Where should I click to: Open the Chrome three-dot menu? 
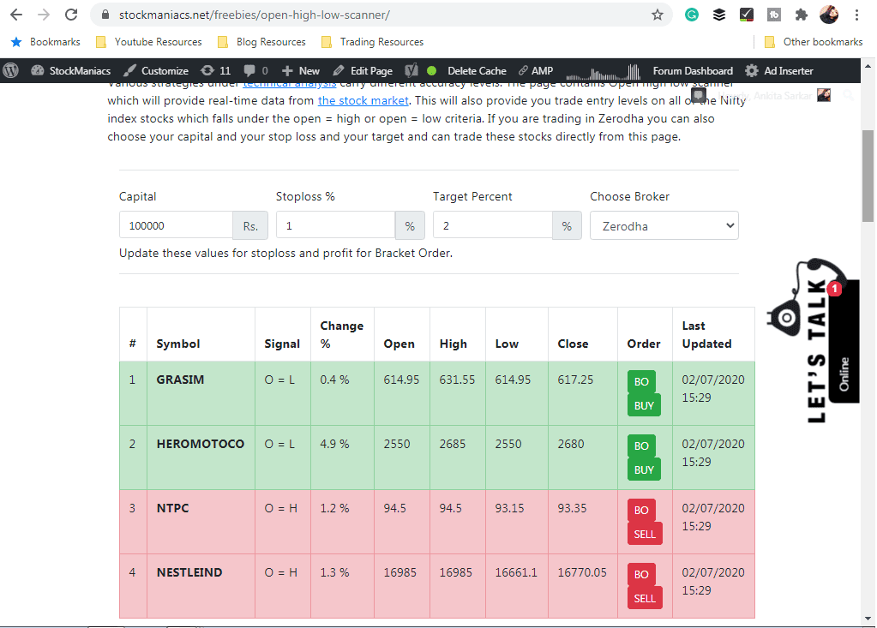856,15
